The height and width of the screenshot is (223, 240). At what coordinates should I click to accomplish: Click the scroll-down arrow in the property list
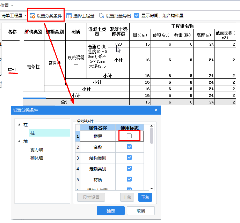(x=152, y=188)
